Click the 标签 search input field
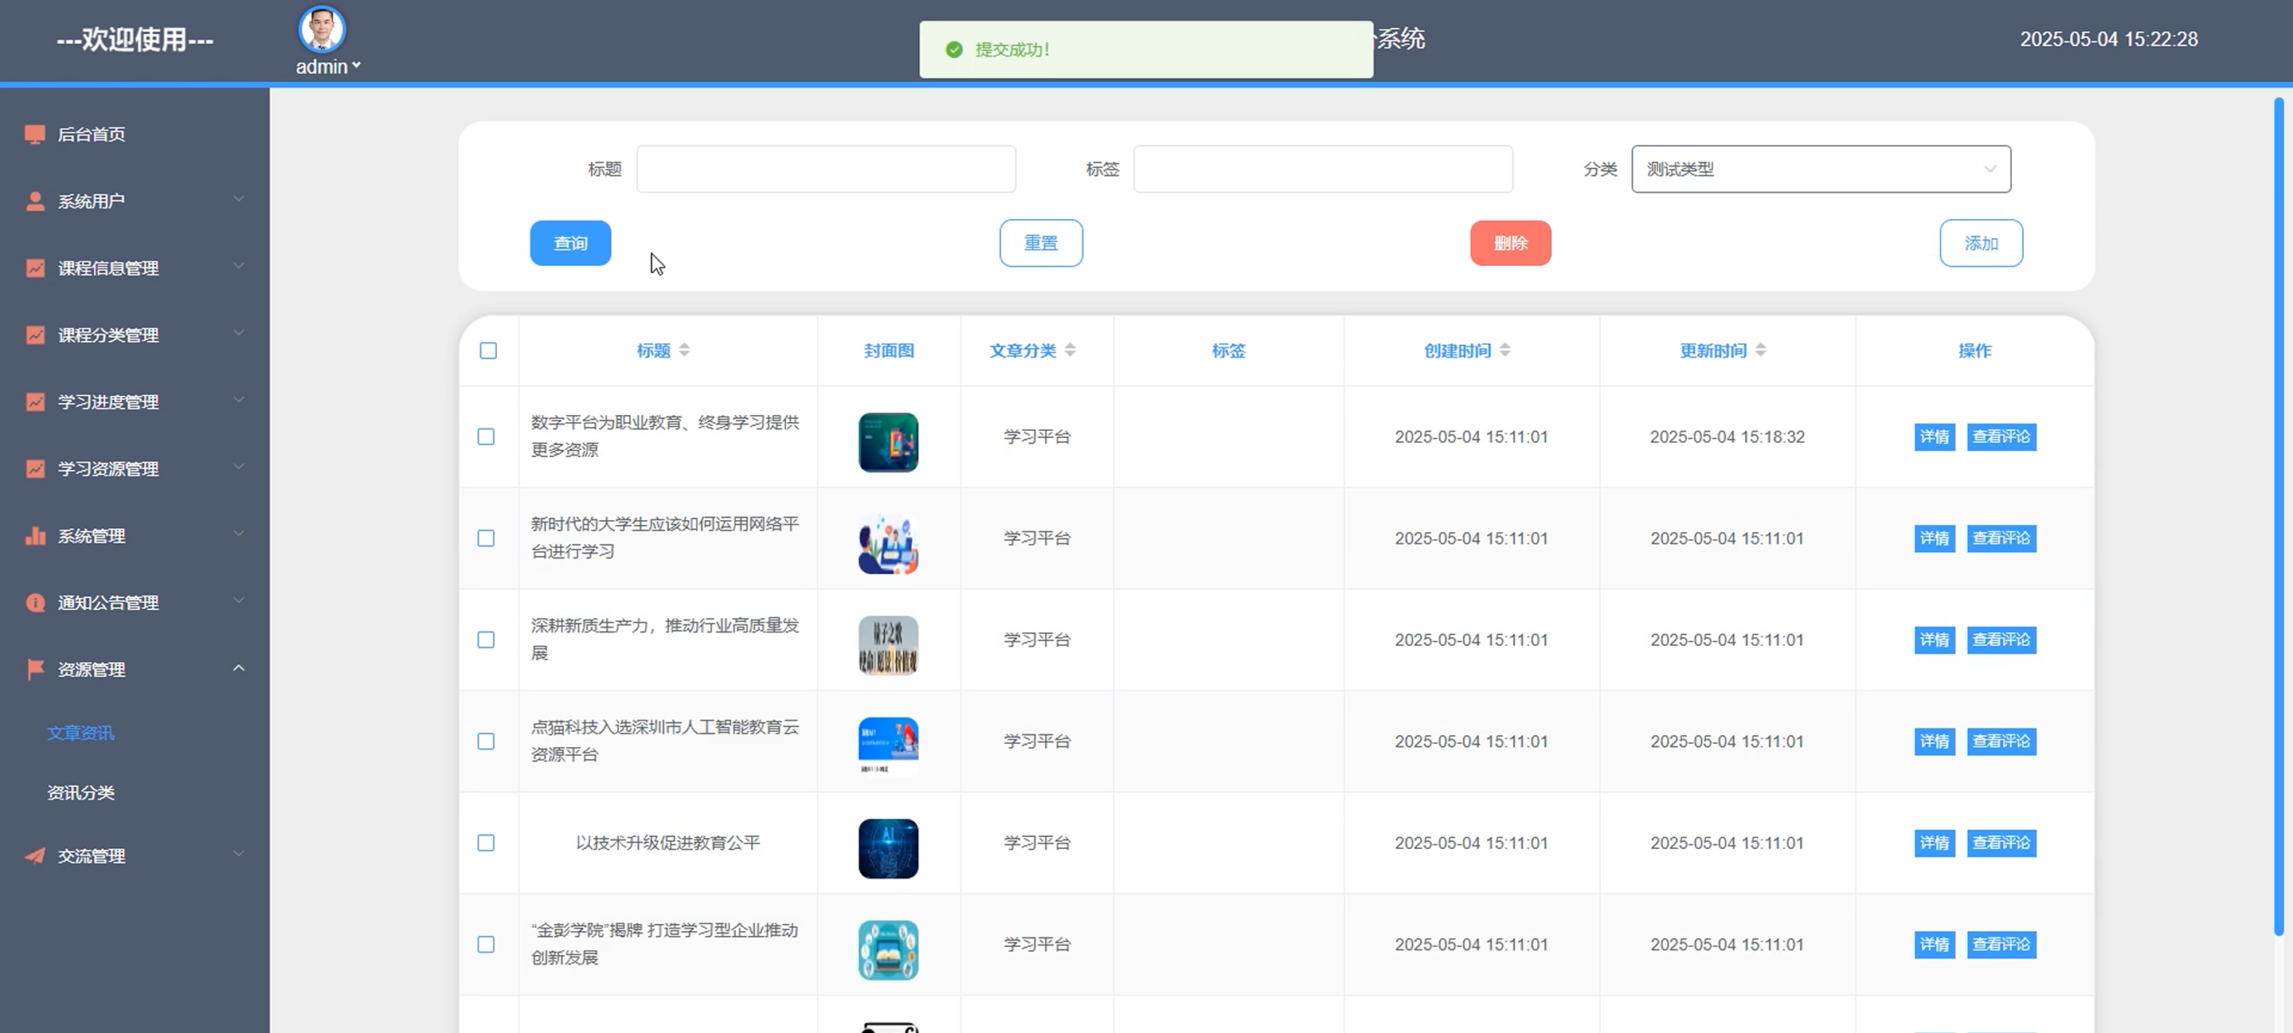Screen dimensions: 2293x1033 pos(1323,169)
